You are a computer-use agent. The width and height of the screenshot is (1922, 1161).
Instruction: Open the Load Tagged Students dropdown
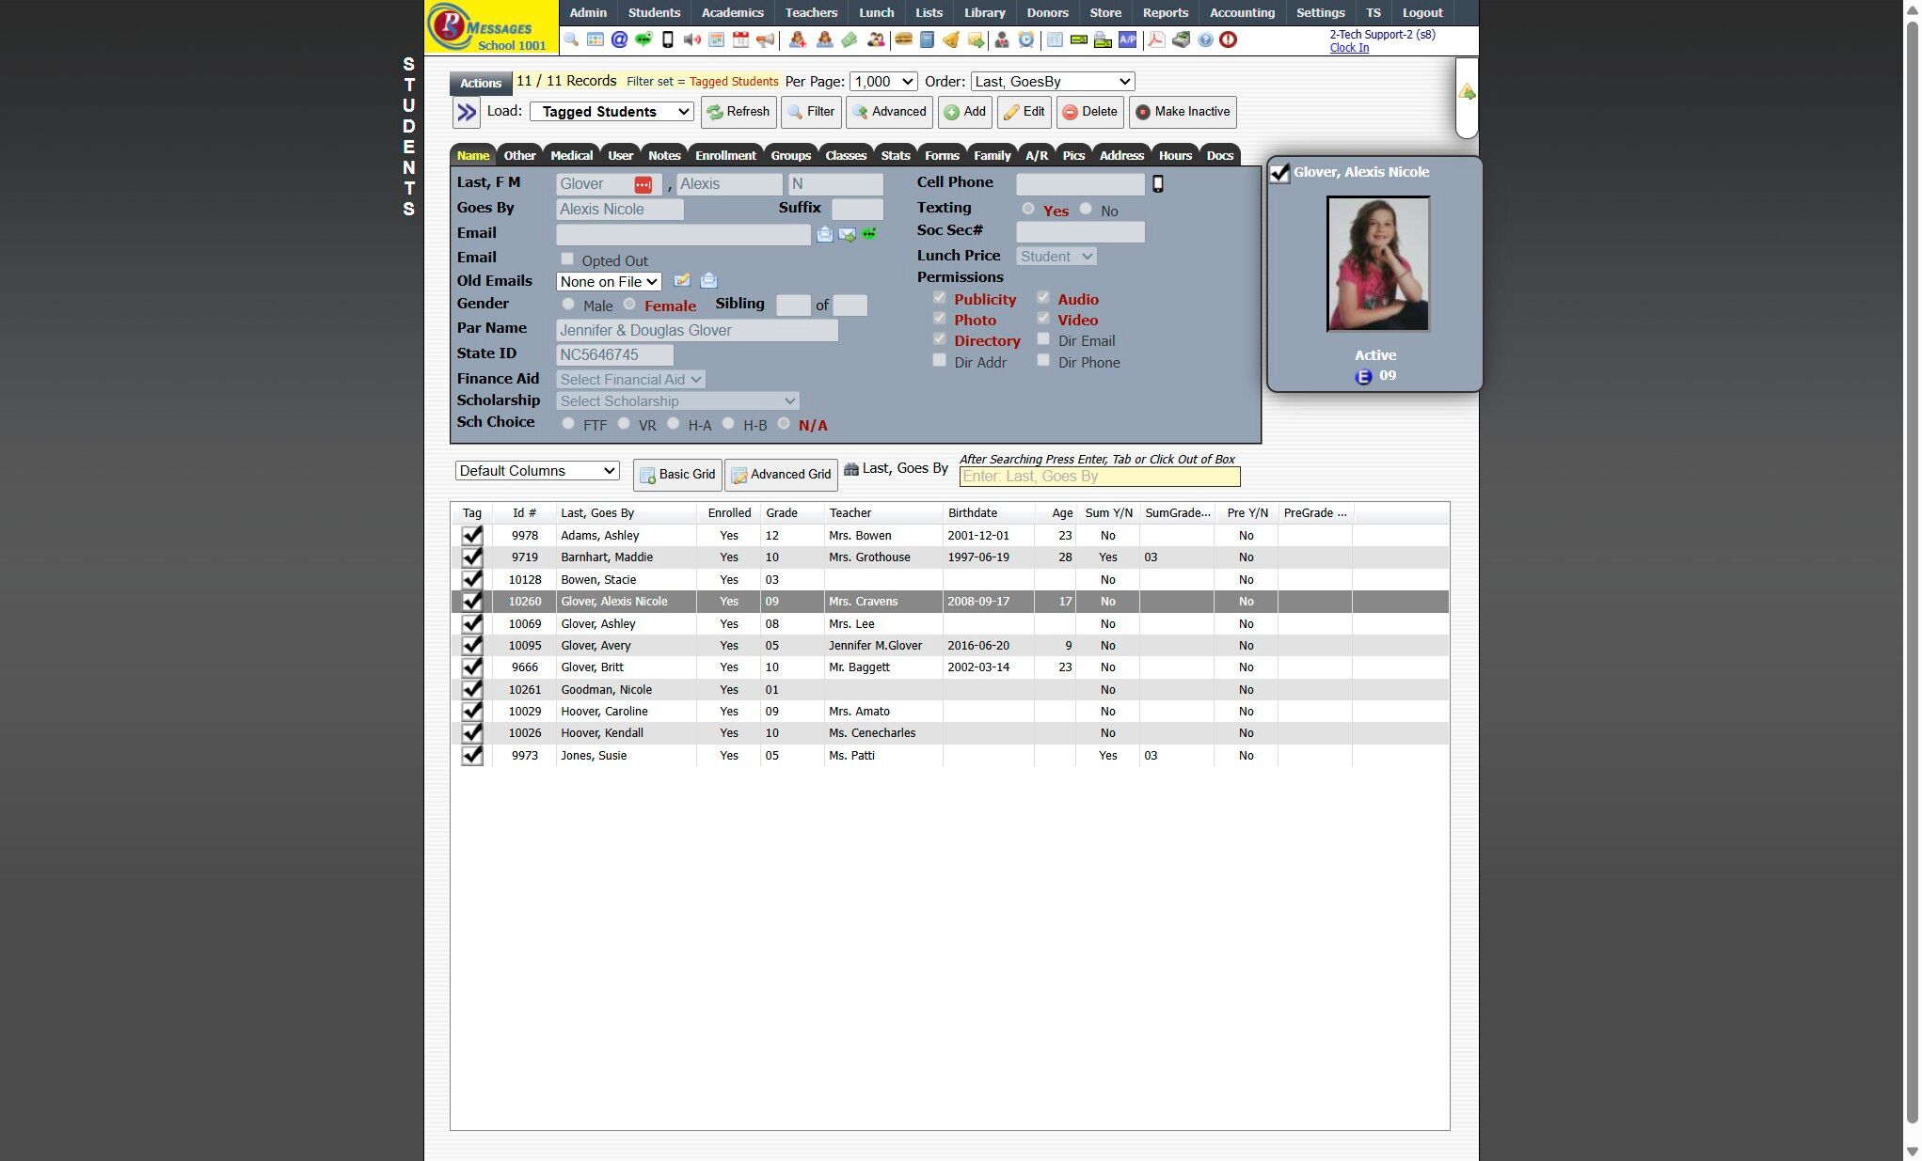point(612,112)
